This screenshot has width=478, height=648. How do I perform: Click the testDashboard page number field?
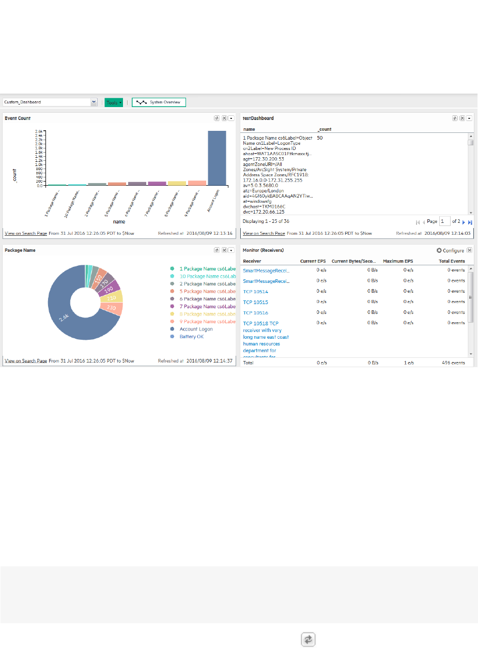point(445,221)
